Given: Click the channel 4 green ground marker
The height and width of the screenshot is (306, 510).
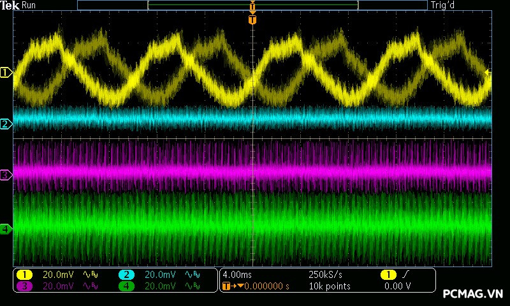Looking at the screenshot, I should 6,228.
